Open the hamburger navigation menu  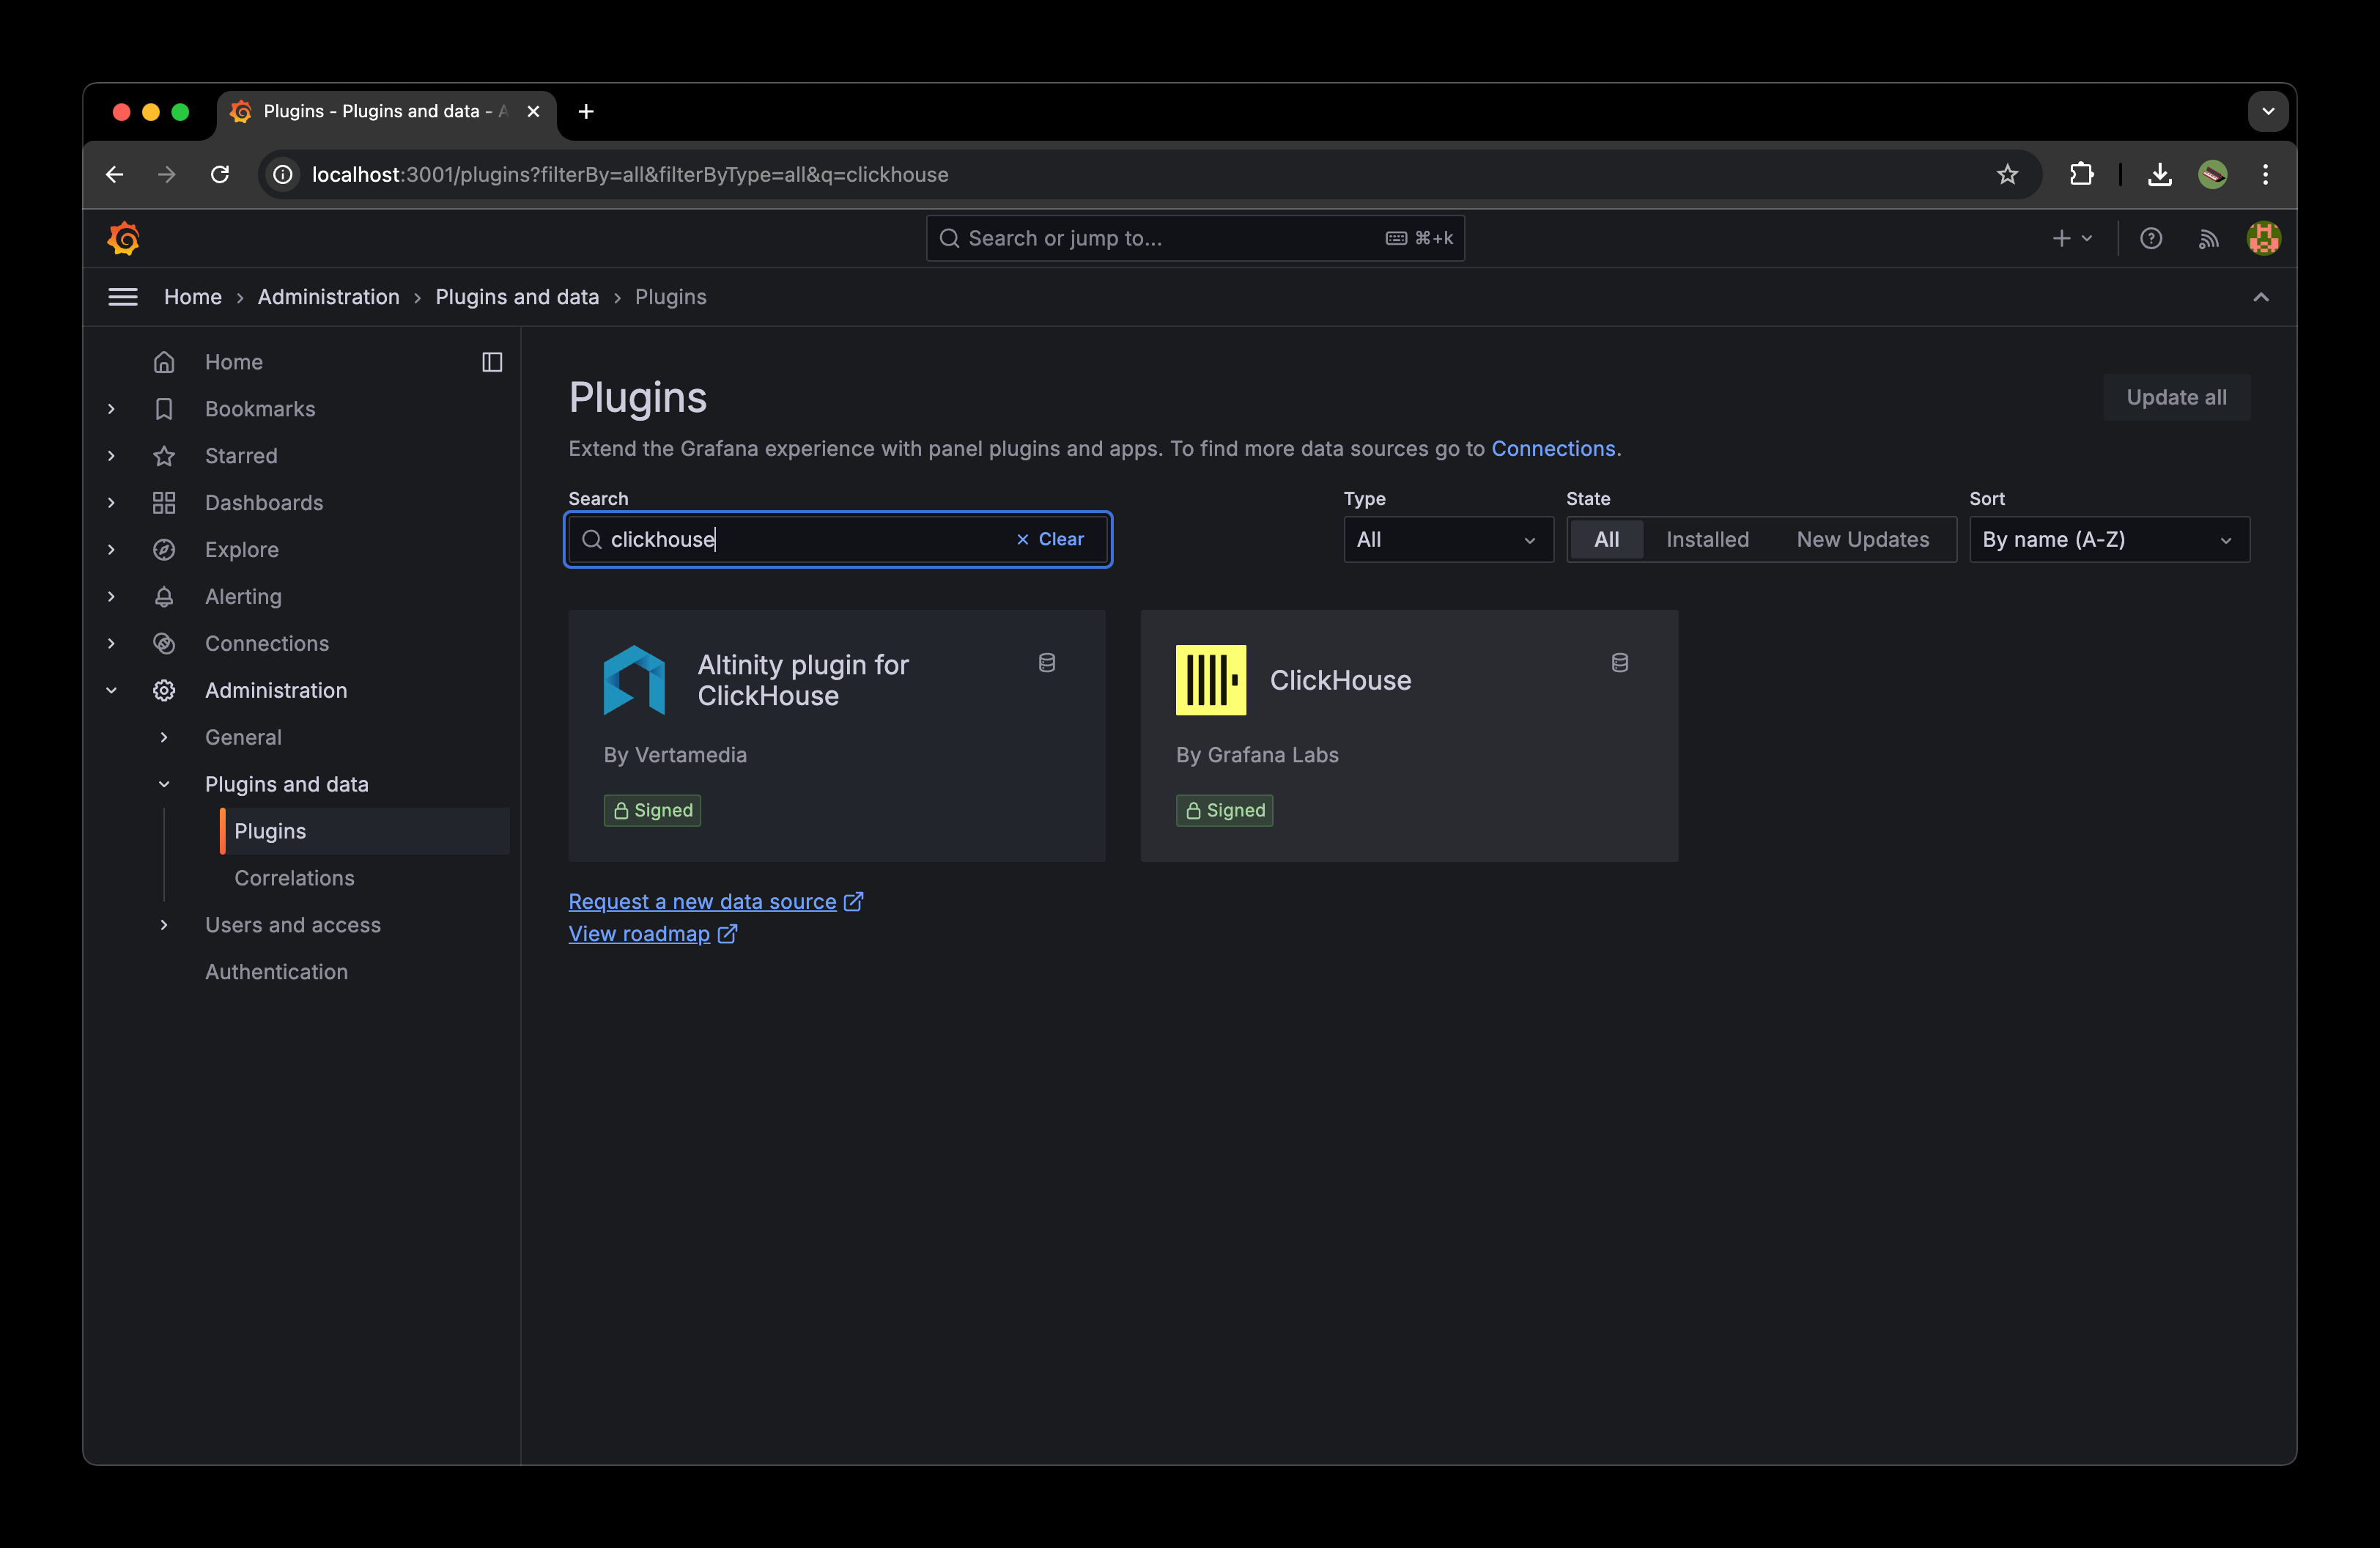123,296
